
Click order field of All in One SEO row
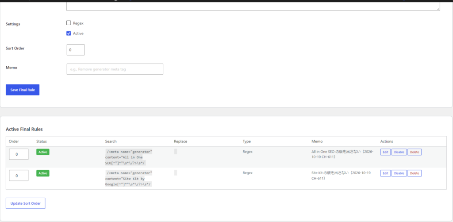(x=19, y=154)
